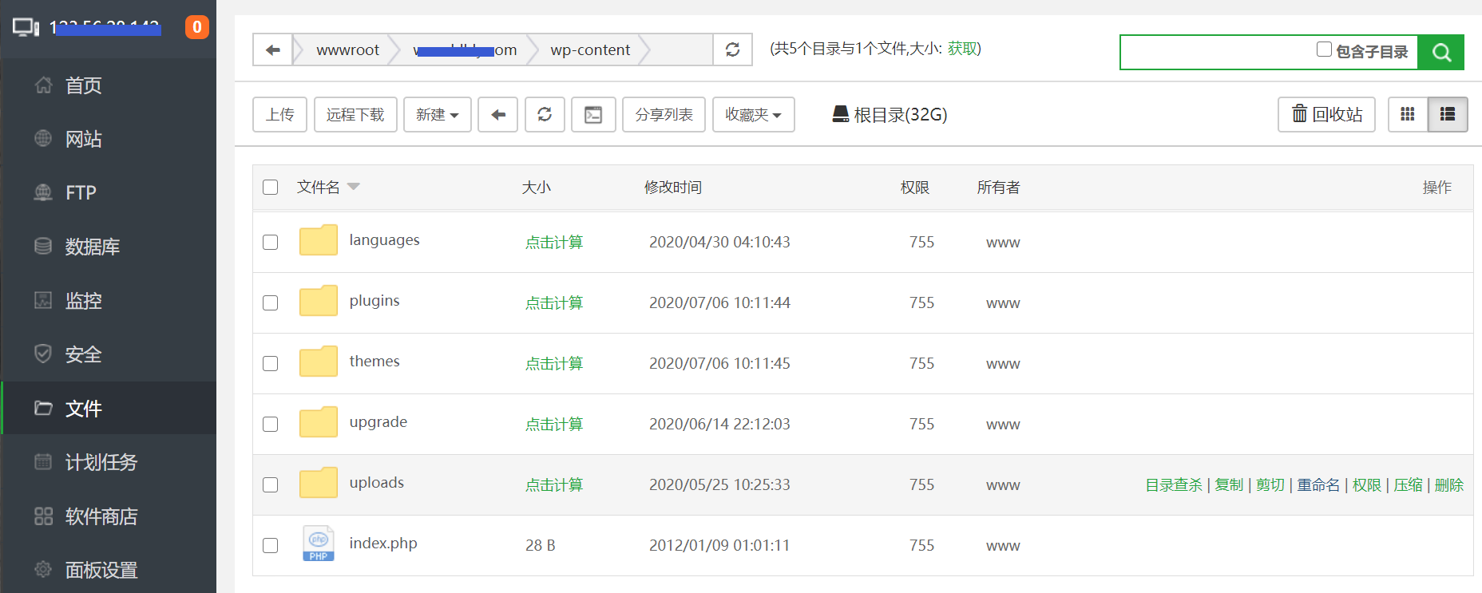Expand the 新建 dropdown
The image size is (1482, 593).
437,115
